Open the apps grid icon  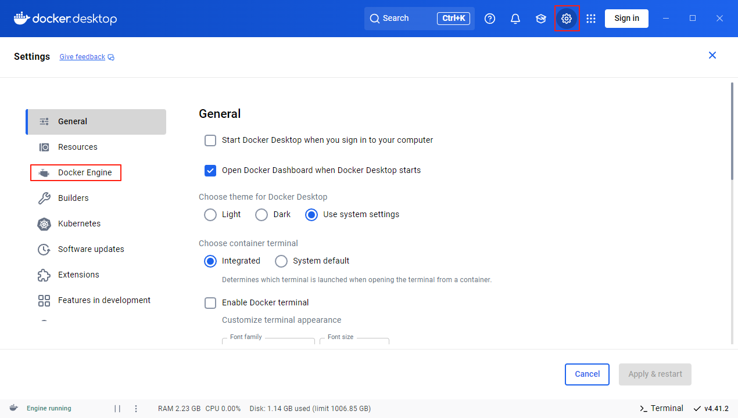(x=591, y=19)
